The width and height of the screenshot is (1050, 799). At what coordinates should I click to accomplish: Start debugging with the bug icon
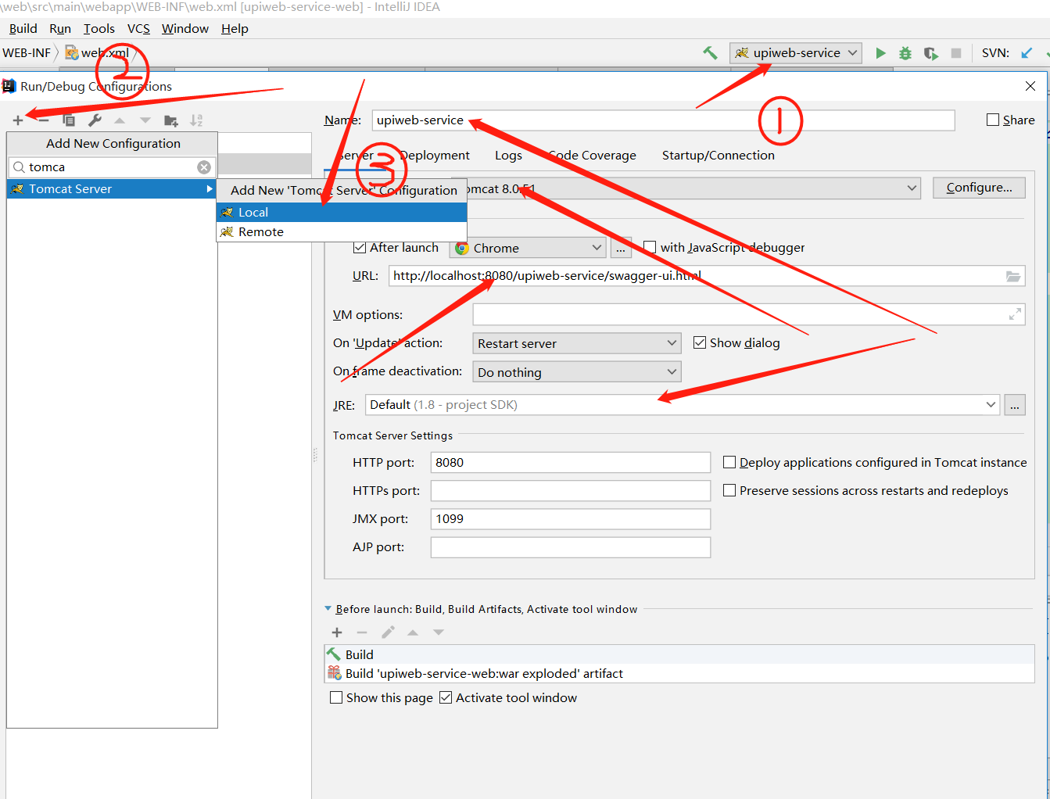click(905, 53)
